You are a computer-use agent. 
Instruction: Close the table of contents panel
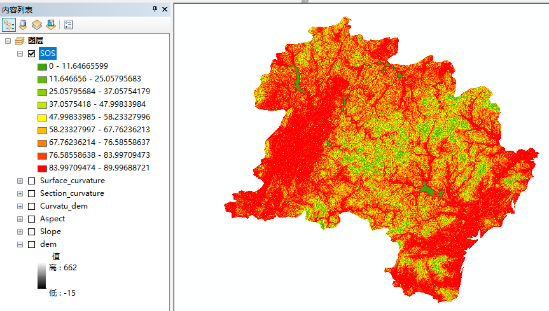(165, 10)
